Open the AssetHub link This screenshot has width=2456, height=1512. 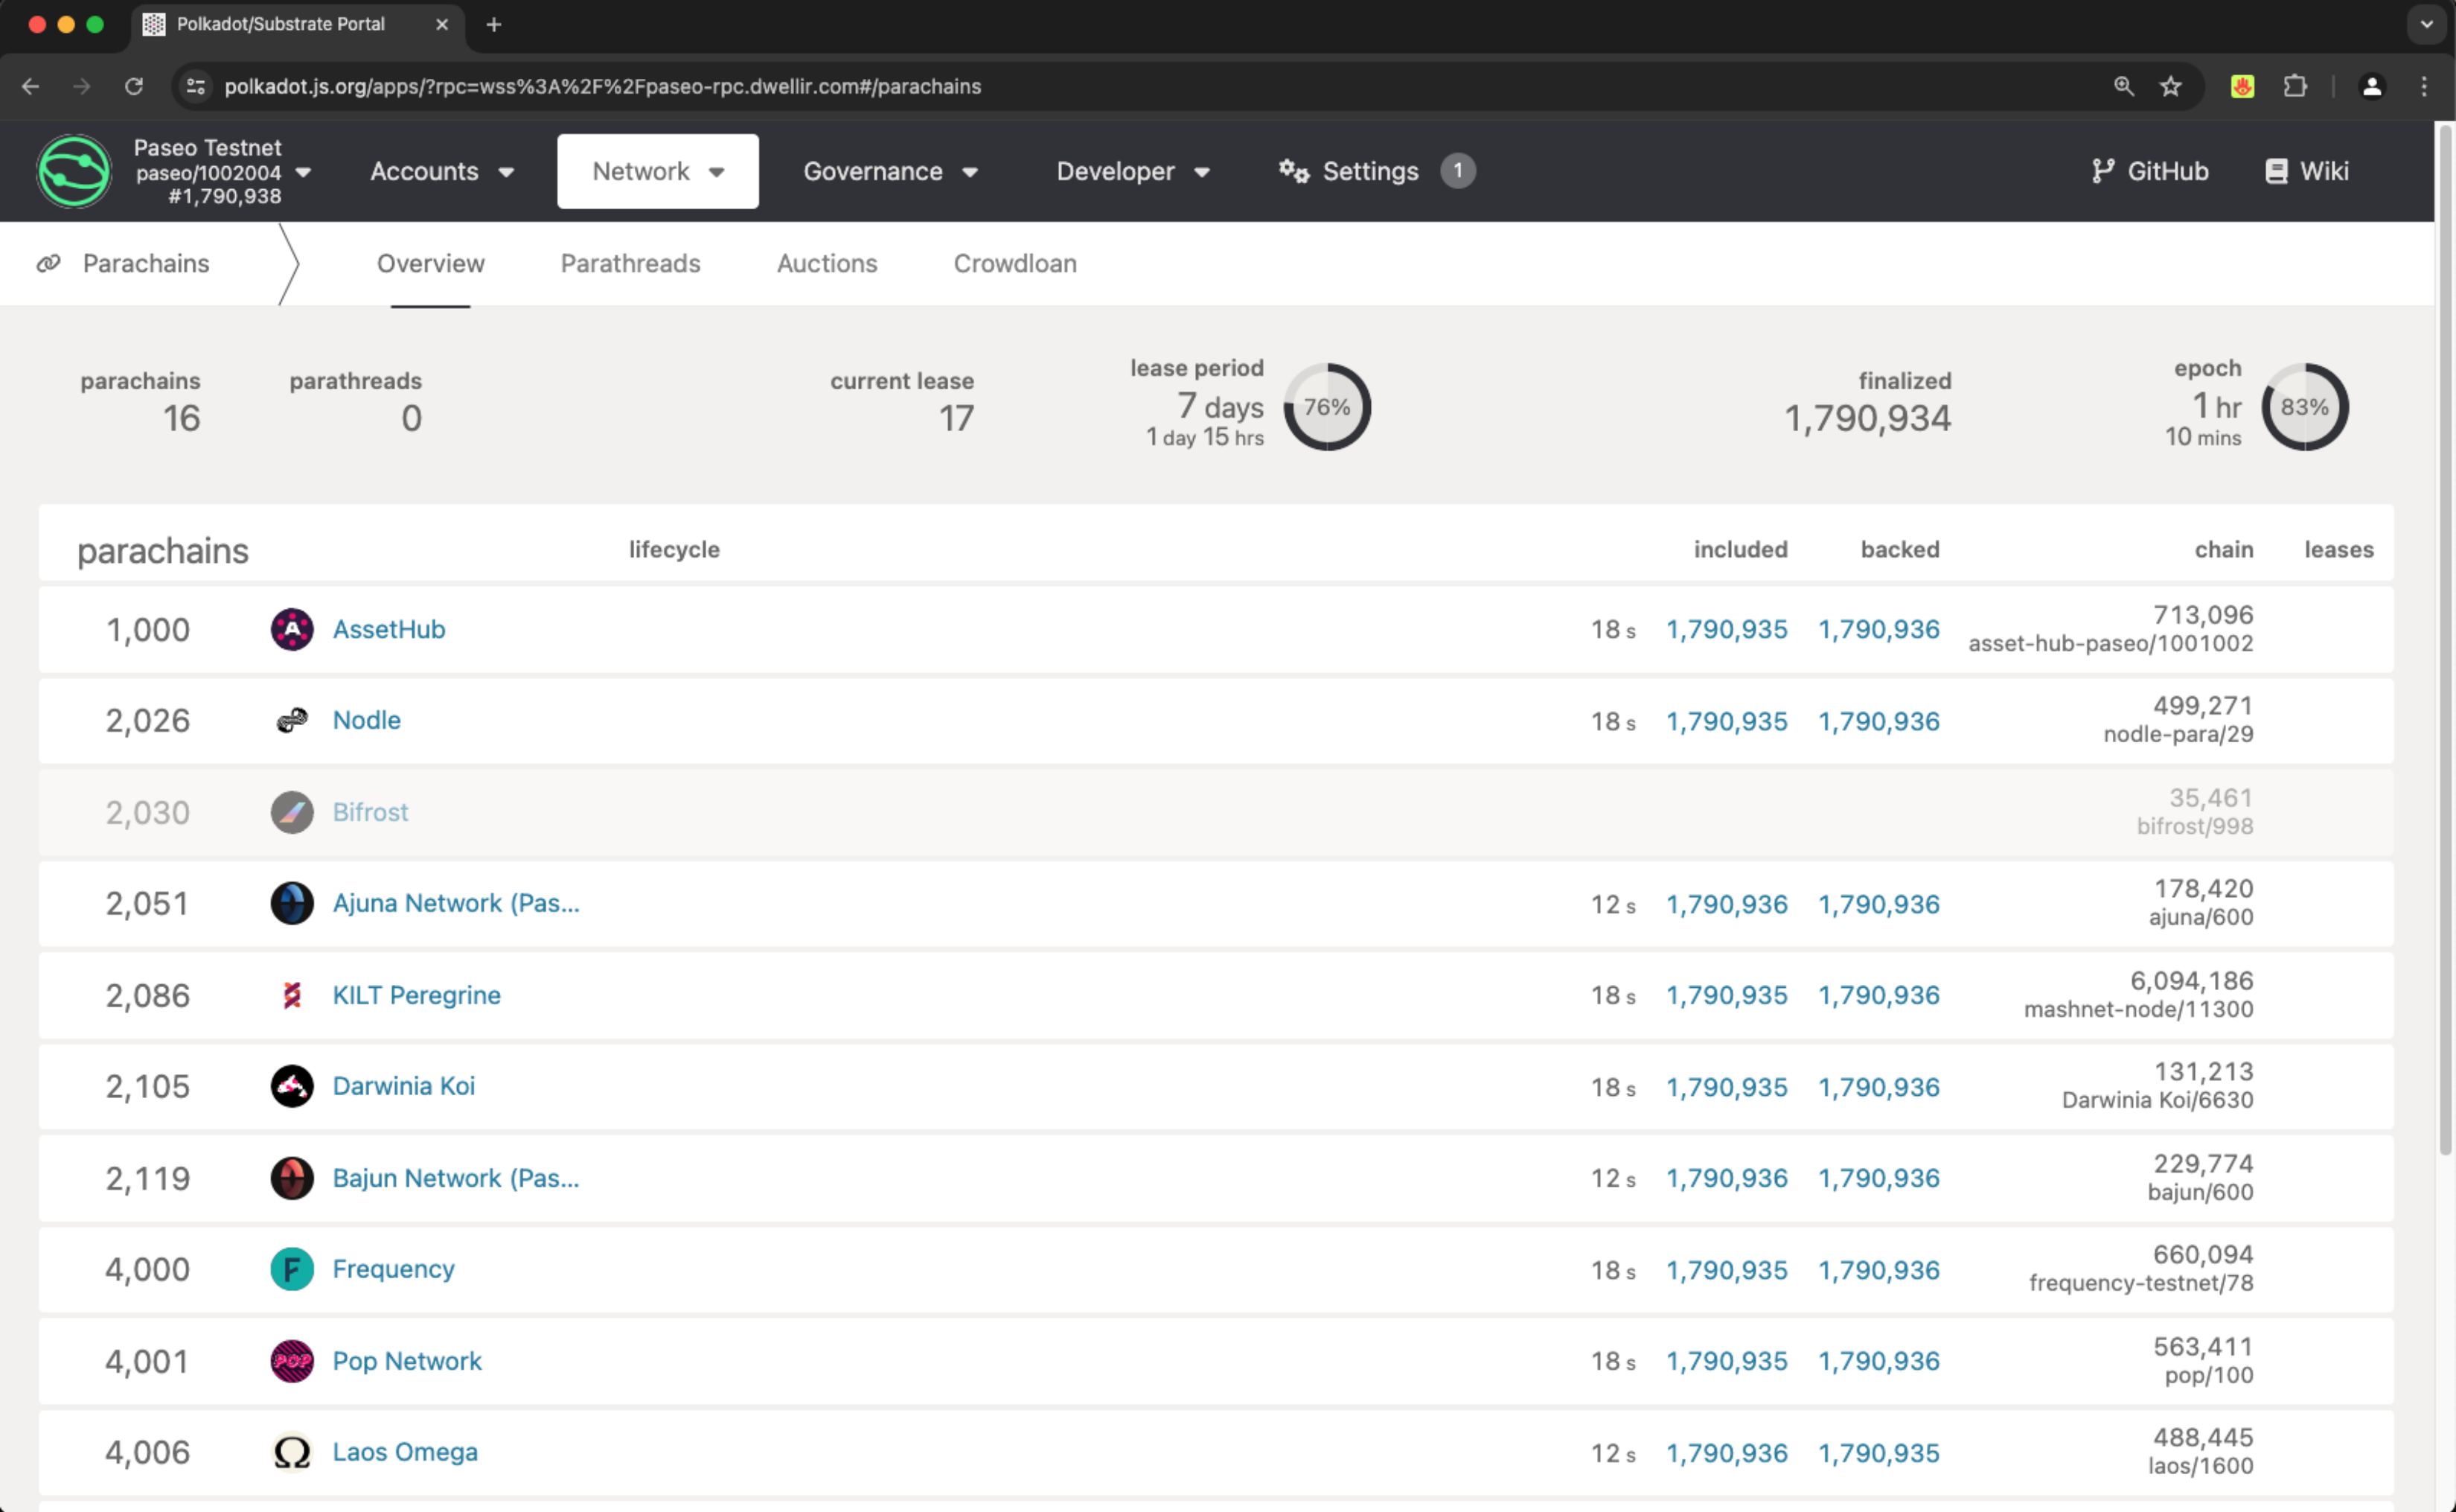point(388,629)
